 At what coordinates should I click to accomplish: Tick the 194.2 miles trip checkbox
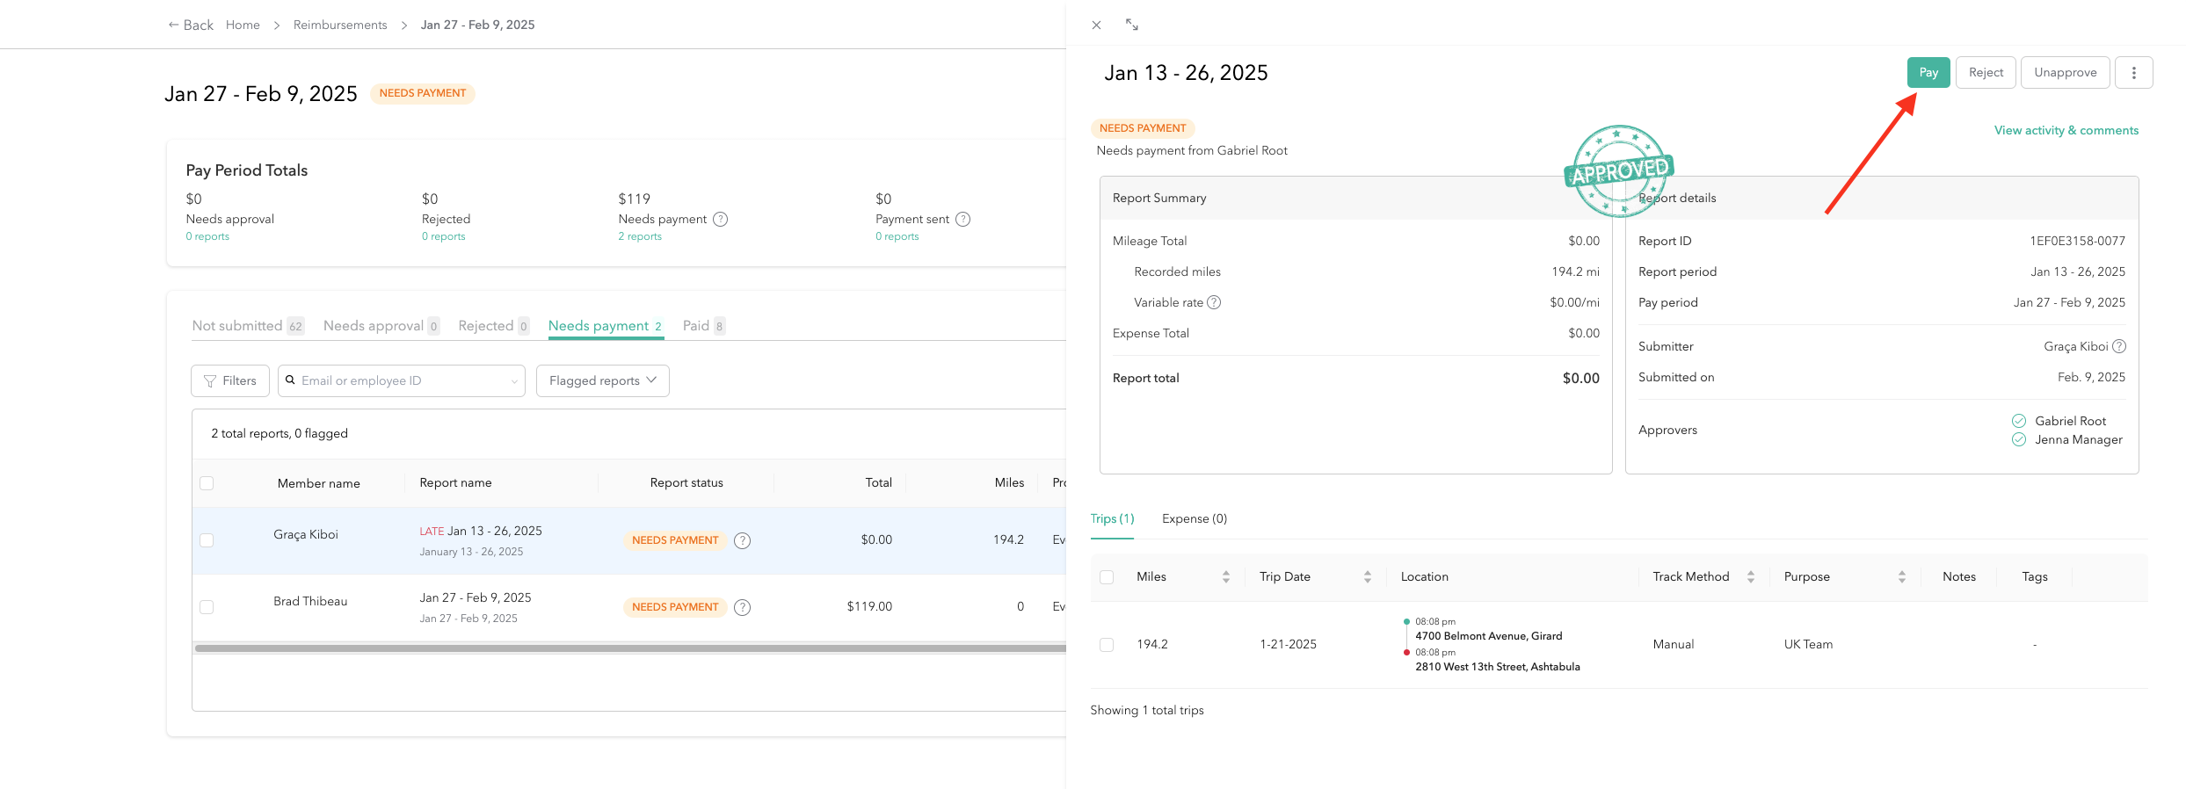[x=1107, y=645]
